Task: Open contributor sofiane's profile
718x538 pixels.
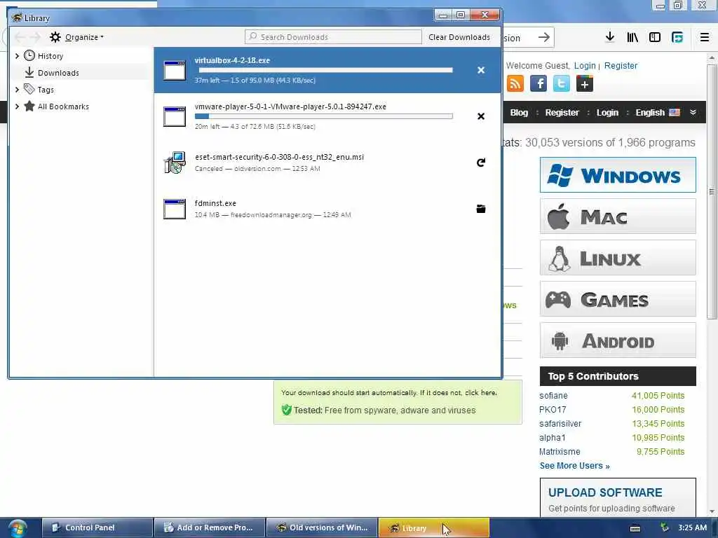Action: (553, 396)
